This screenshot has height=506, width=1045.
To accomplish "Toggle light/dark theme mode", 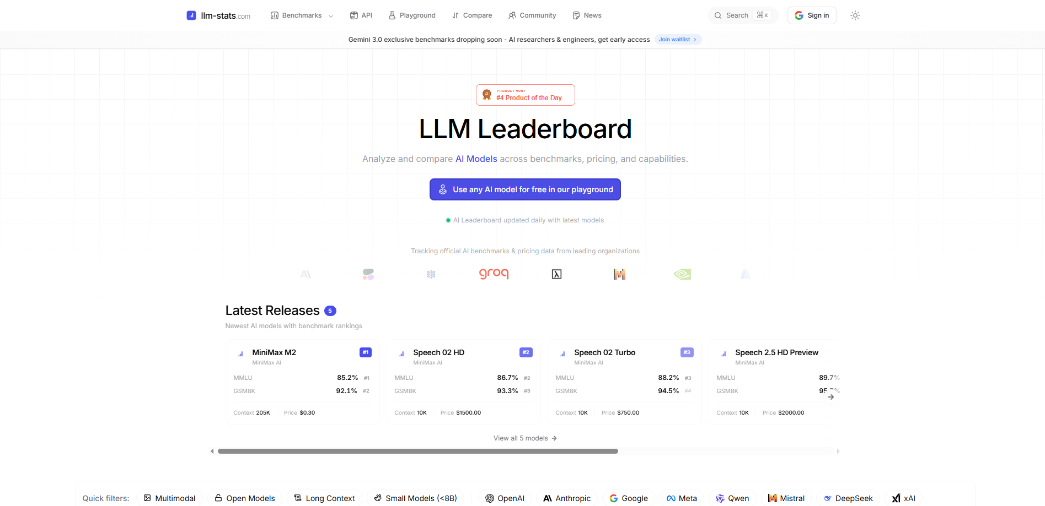I will [855, 15].
